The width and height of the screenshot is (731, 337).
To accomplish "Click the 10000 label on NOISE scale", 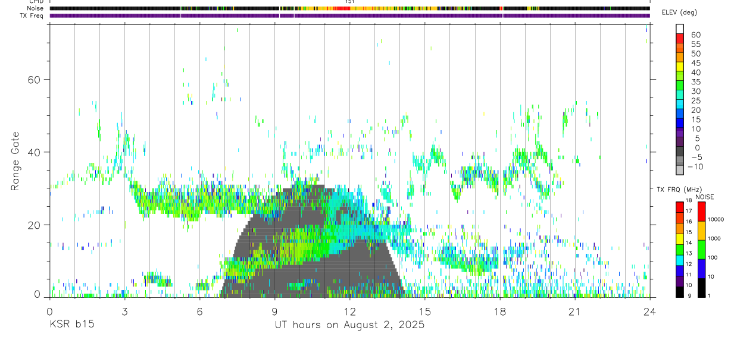I will tap(716, 219).
